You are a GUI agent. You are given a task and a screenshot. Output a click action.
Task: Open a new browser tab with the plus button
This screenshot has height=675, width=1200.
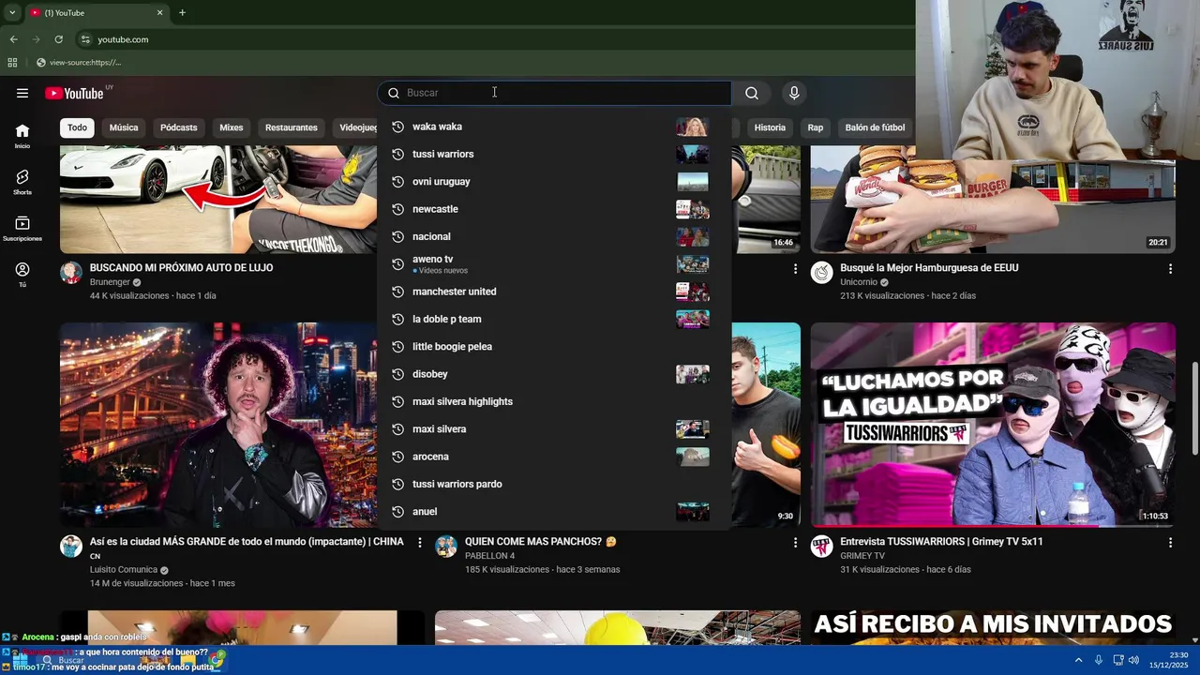[182, 13]
